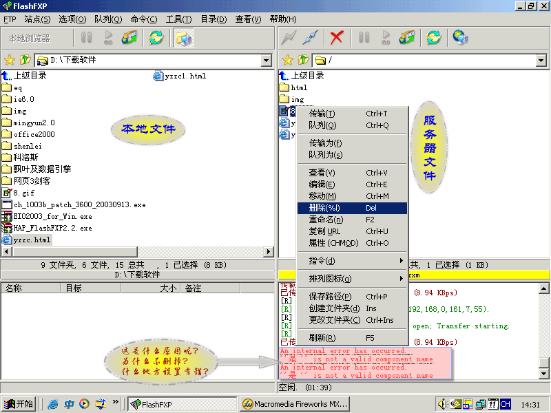Choose 重命名(n) in context menu
The height and width of the screenshot is (413, 551).
click(x=352, y=220)
